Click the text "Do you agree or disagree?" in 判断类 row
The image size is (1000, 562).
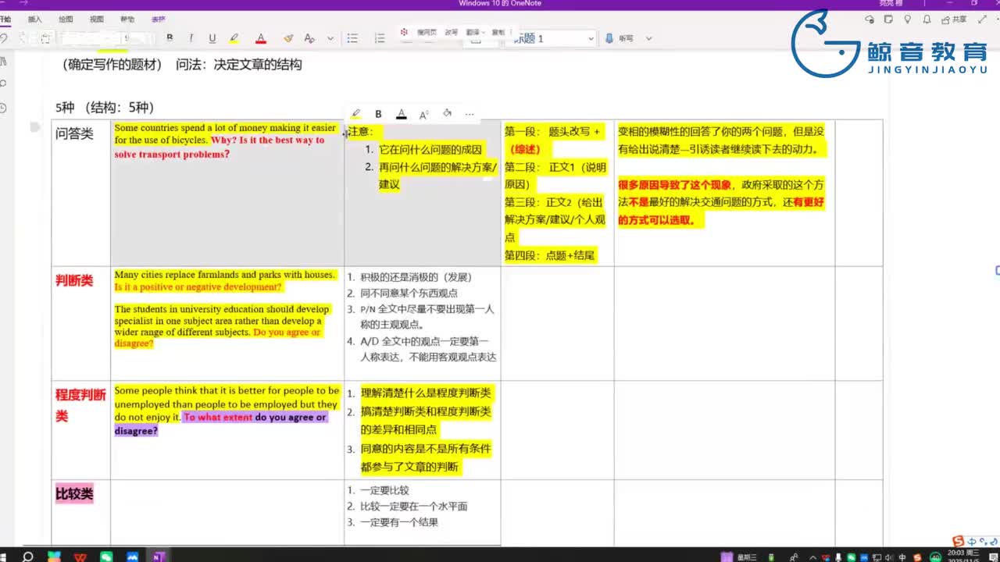click(x=217, y=338)
